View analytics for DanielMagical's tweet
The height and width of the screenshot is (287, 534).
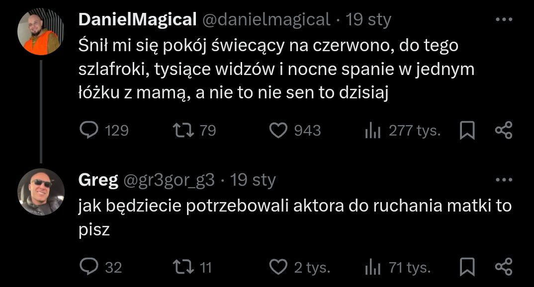tap(373, 131)
